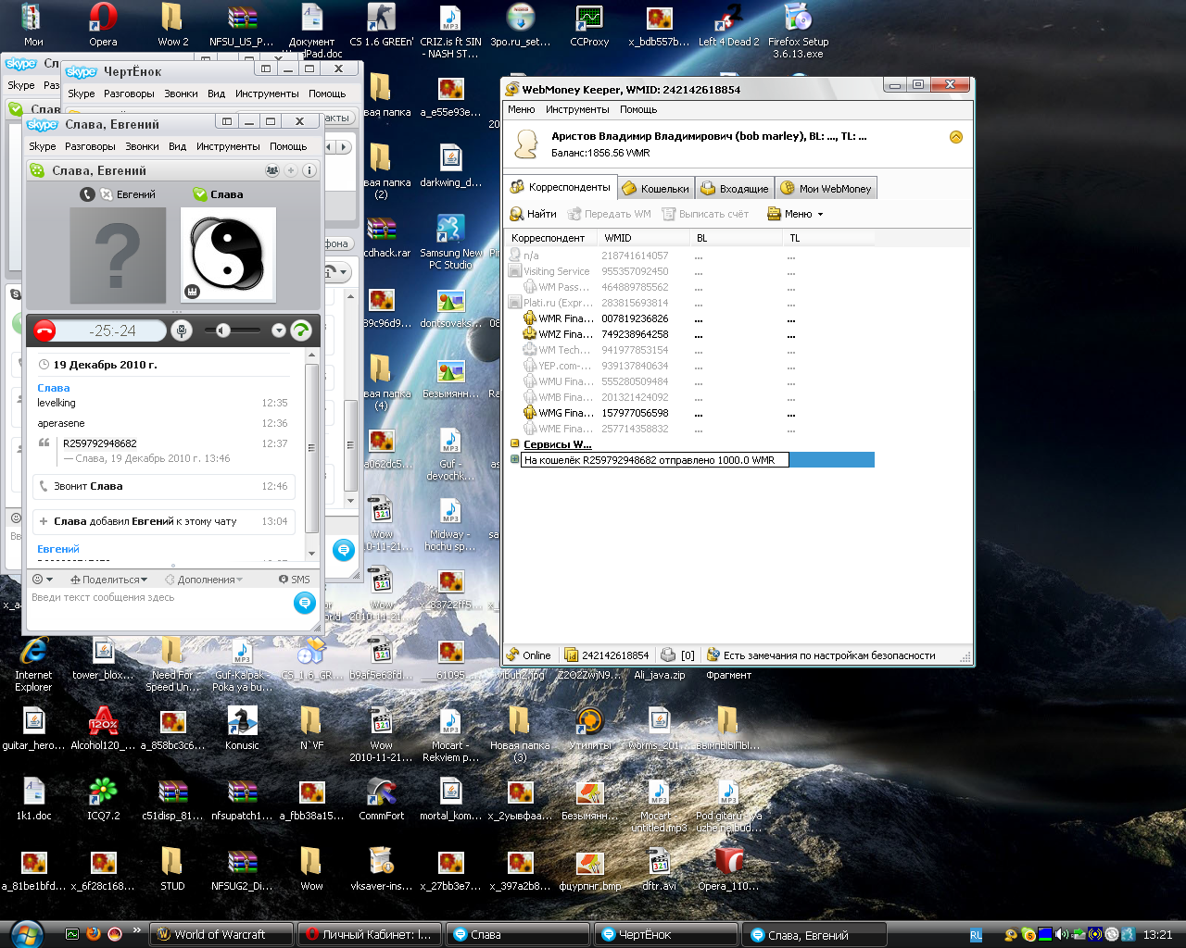
Task: Open Звонки menu in the Слава, Евгений window
Action: click(x=142, y=146)
